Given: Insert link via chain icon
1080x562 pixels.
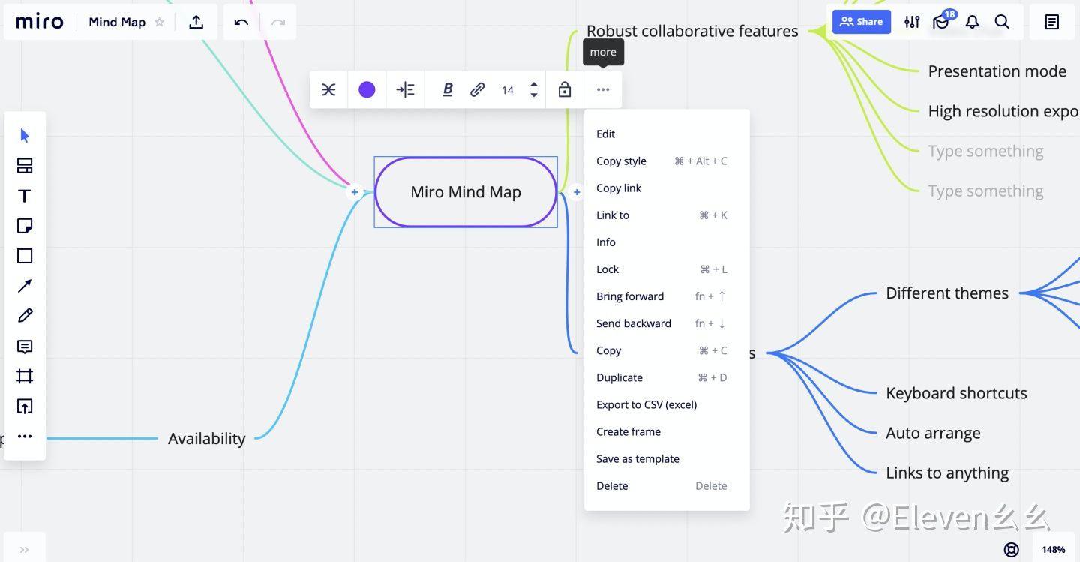Looking at the screenshot, I should point(477,90).
